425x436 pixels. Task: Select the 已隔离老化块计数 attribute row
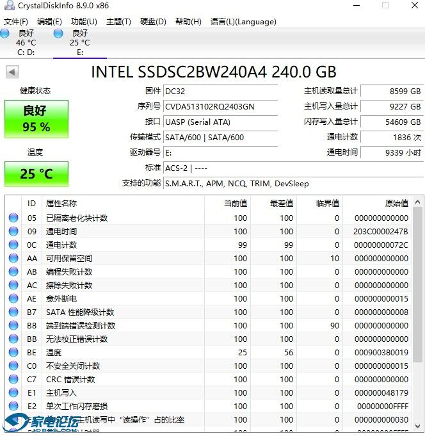pyautogui.click(x=209, y=218)
